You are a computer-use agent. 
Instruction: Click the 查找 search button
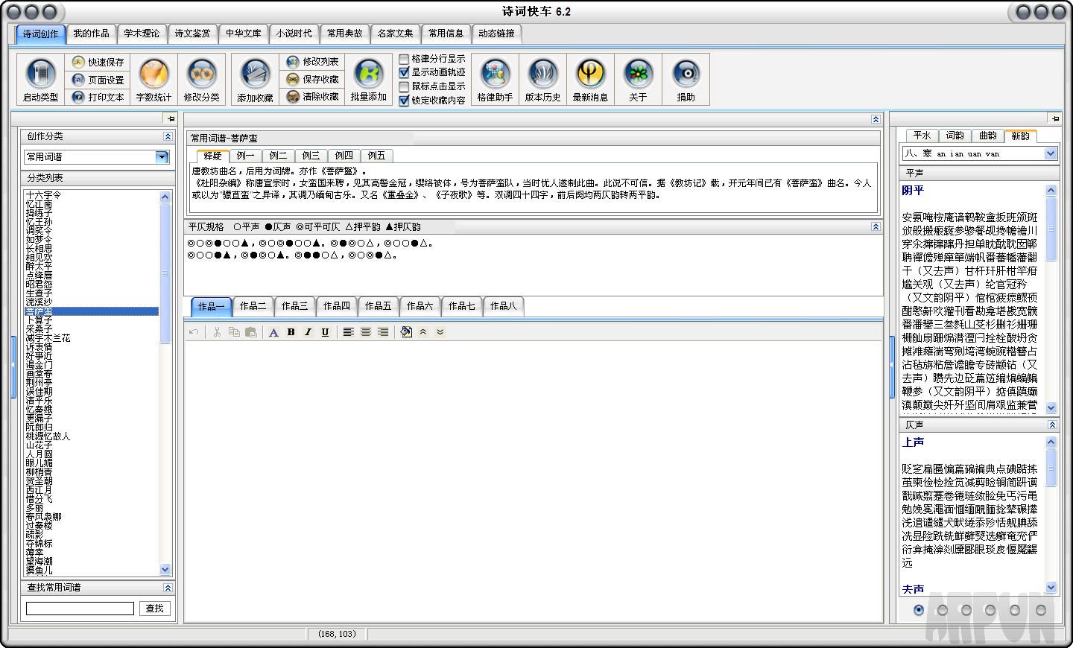pyautogui.click(x=154, y=609)
